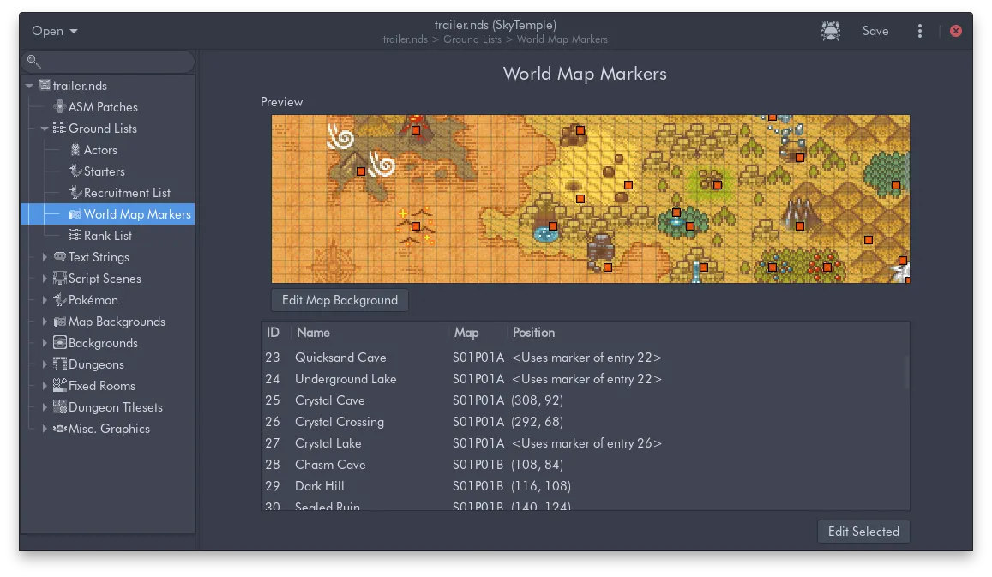Screen dimensions: 992x577
Task: Click the Actors icon in sidebar
Action: (x=75, y=150)
